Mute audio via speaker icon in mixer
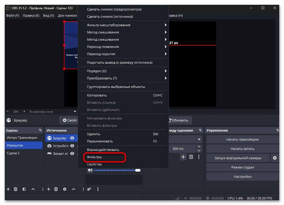 [90, 170]
